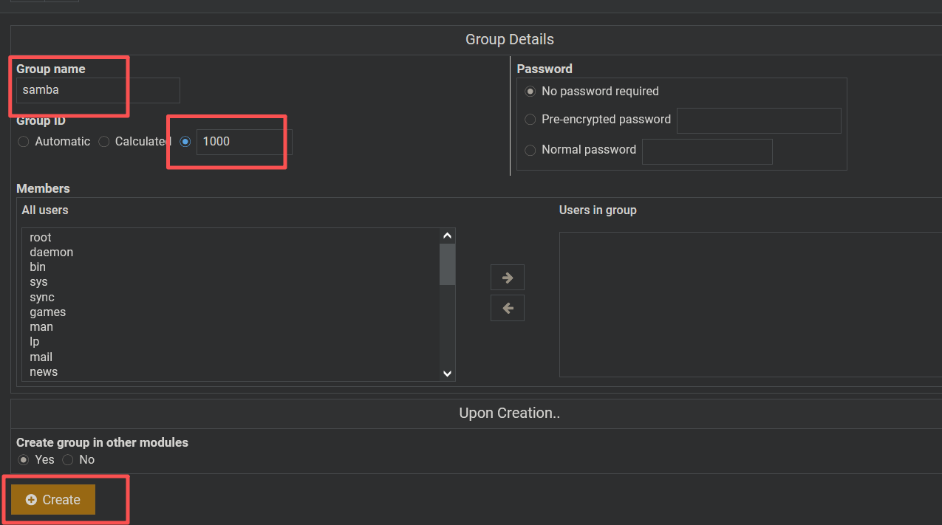Set Create group in other modules to Yes
Screen dimensions: 942x525
[x=24, y=460]
